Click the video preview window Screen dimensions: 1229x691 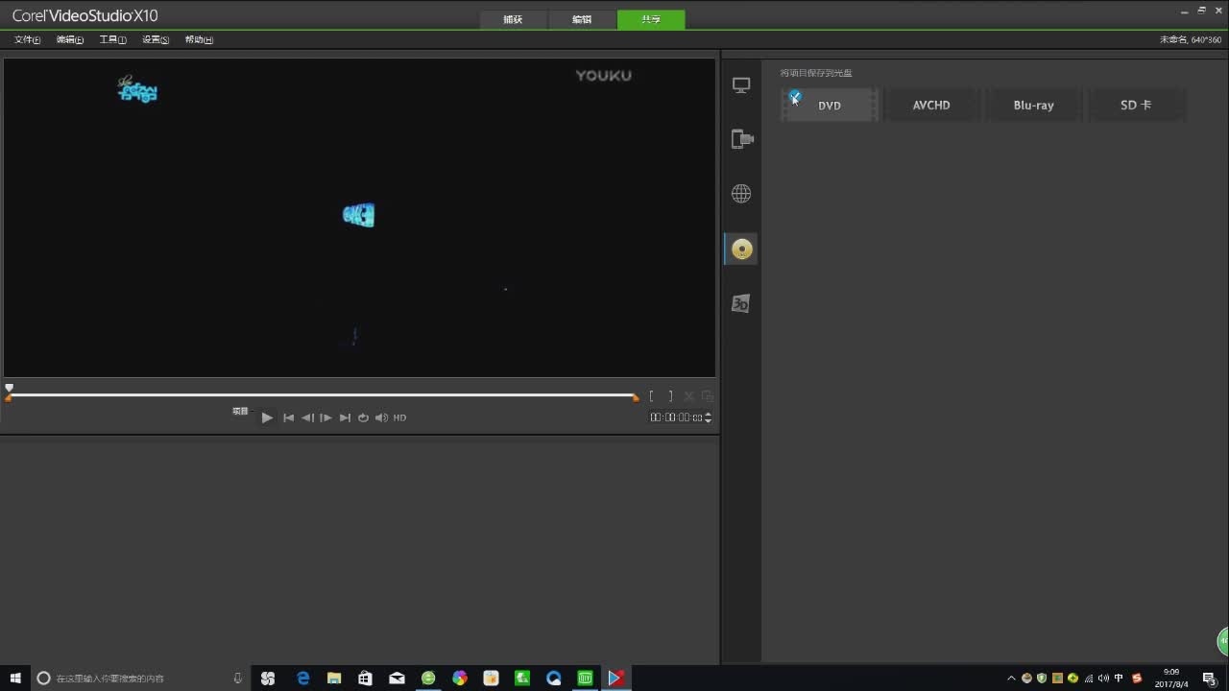pyautogui.click(x=359, y=218)
